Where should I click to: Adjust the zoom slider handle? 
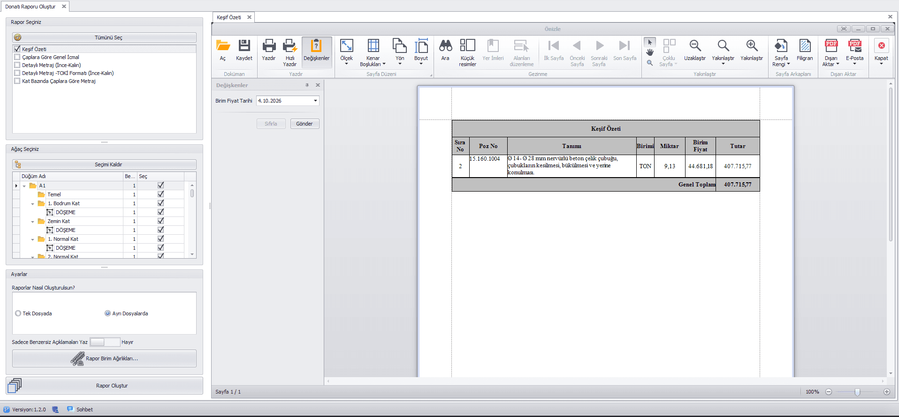(857, 392)
